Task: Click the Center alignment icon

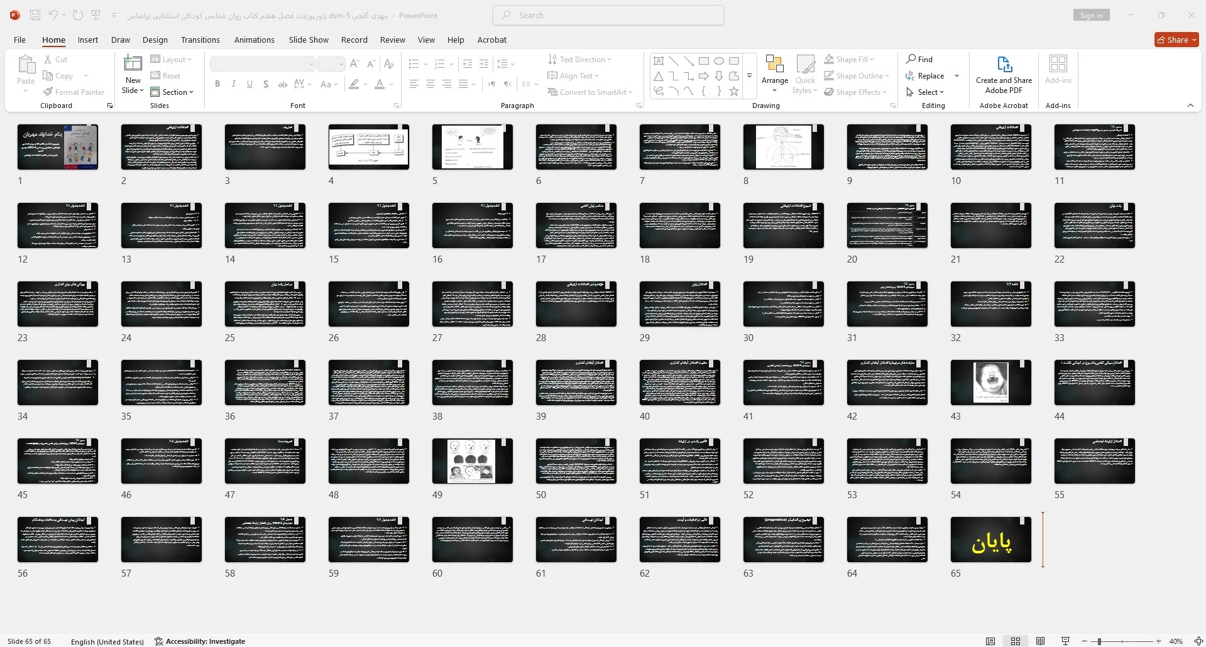Action: 430,84
